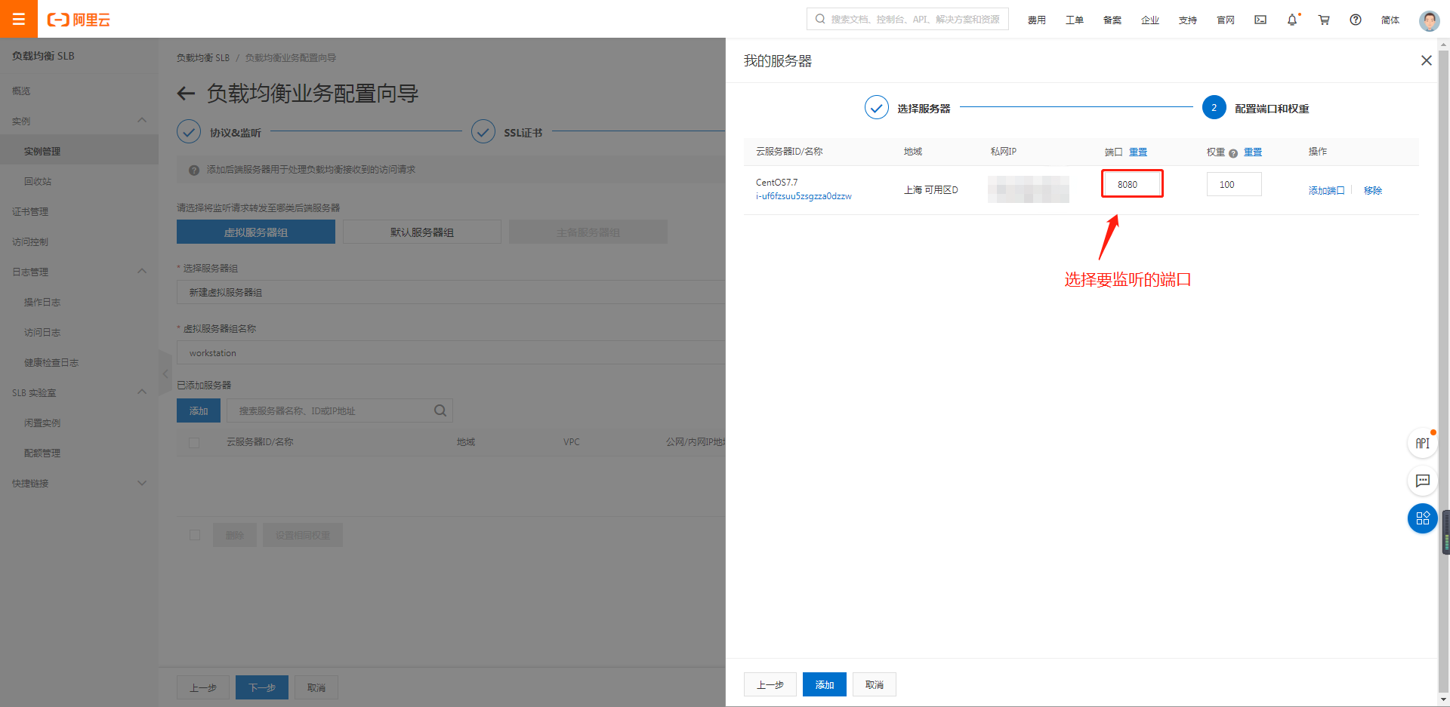
Task: Click the weight help tooltip icon
Action: click(x=1233, y=153)
